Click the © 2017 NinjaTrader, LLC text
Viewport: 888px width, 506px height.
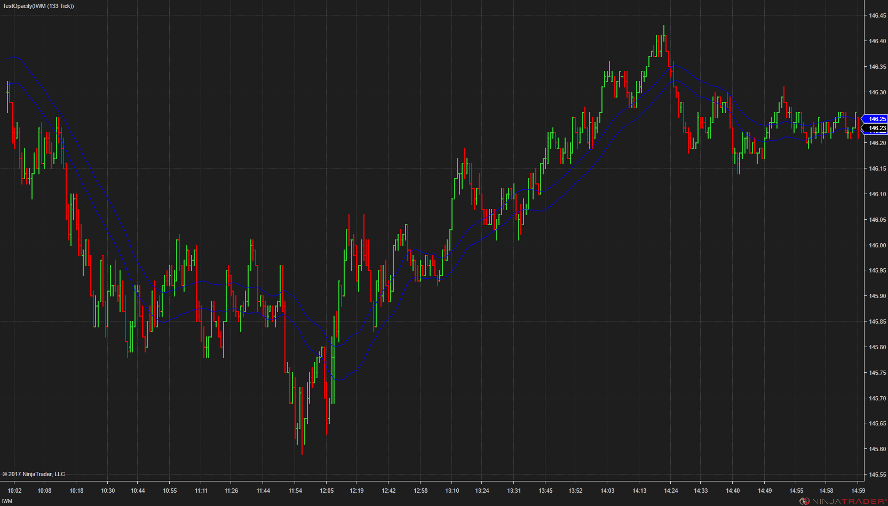tap(34, 474)
